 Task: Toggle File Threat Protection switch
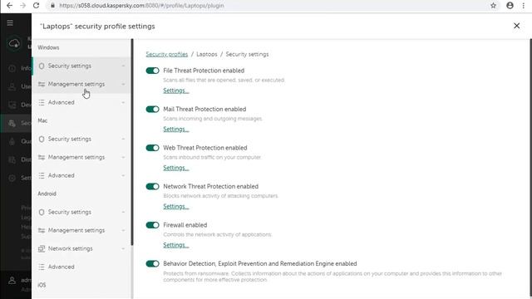click(x=152, y=71)
